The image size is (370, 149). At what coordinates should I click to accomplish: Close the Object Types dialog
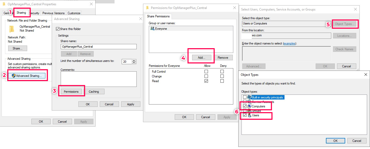(x=366, y=74)
